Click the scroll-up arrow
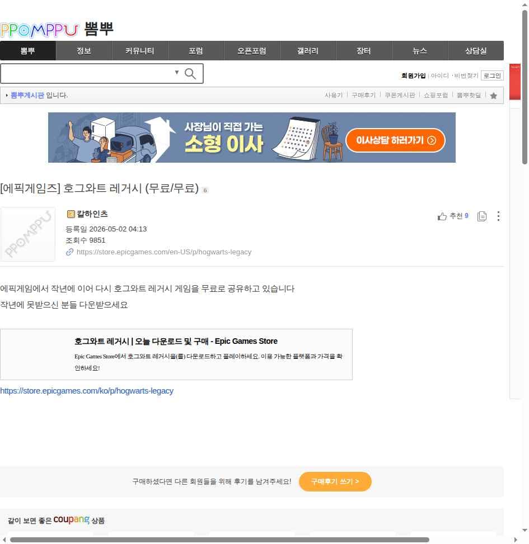 click(x=525, y=4)
